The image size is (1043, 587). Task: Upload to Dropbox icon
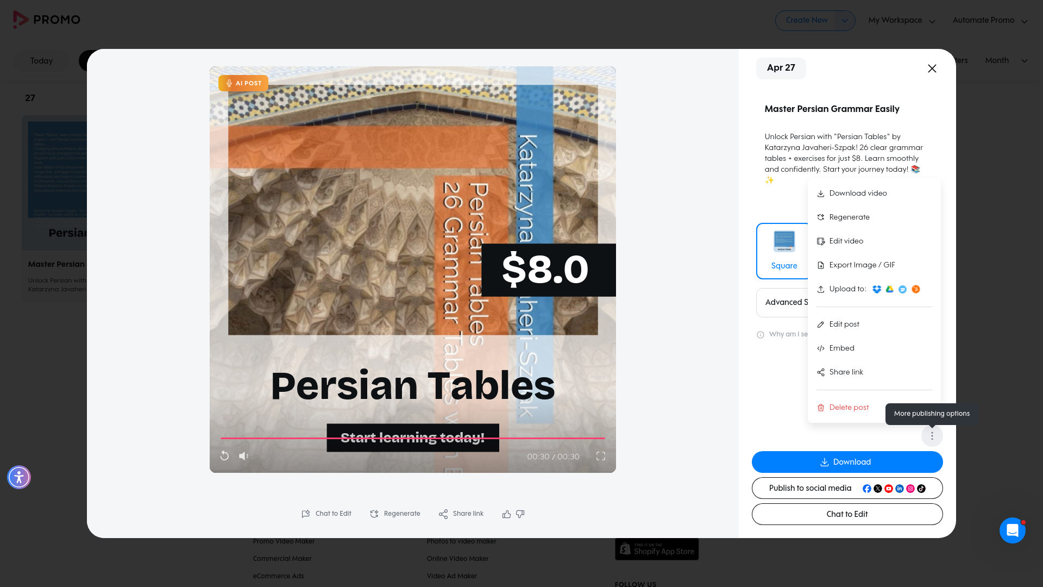click(877, 289)
